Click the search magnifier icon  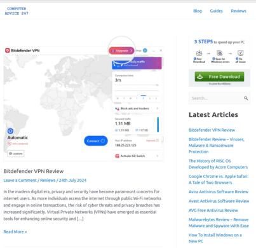click(246, 98)
